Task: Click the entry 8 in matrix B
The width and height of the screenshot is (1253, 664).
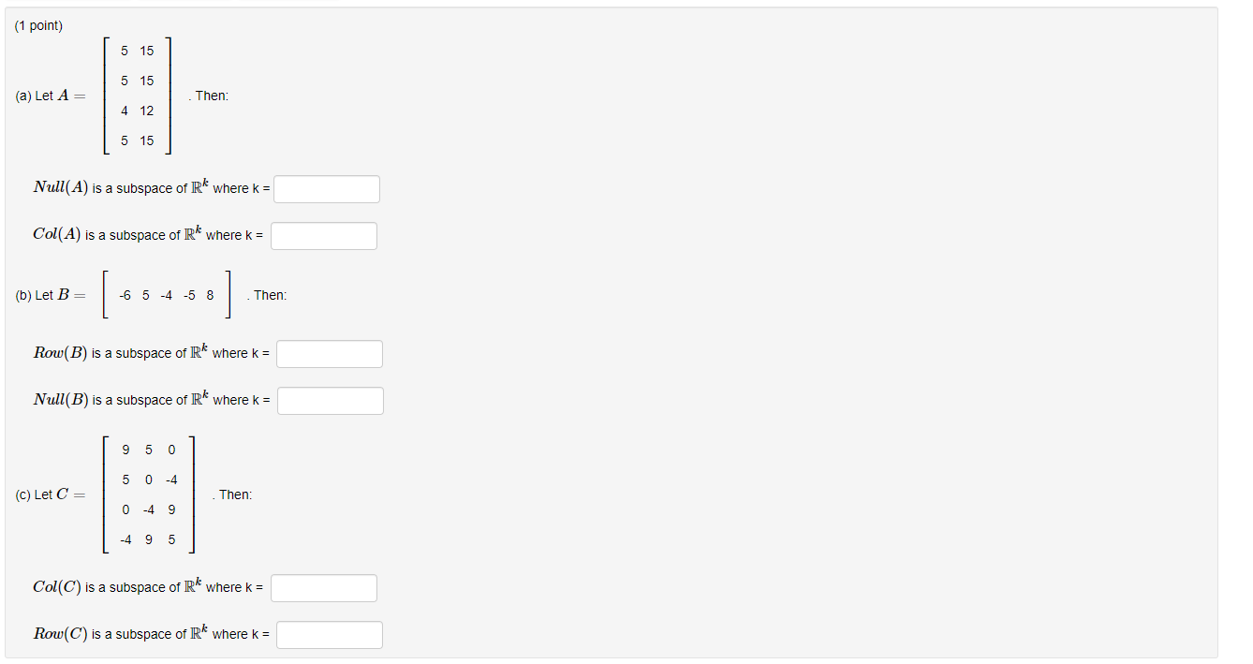Action: point(210,295)
